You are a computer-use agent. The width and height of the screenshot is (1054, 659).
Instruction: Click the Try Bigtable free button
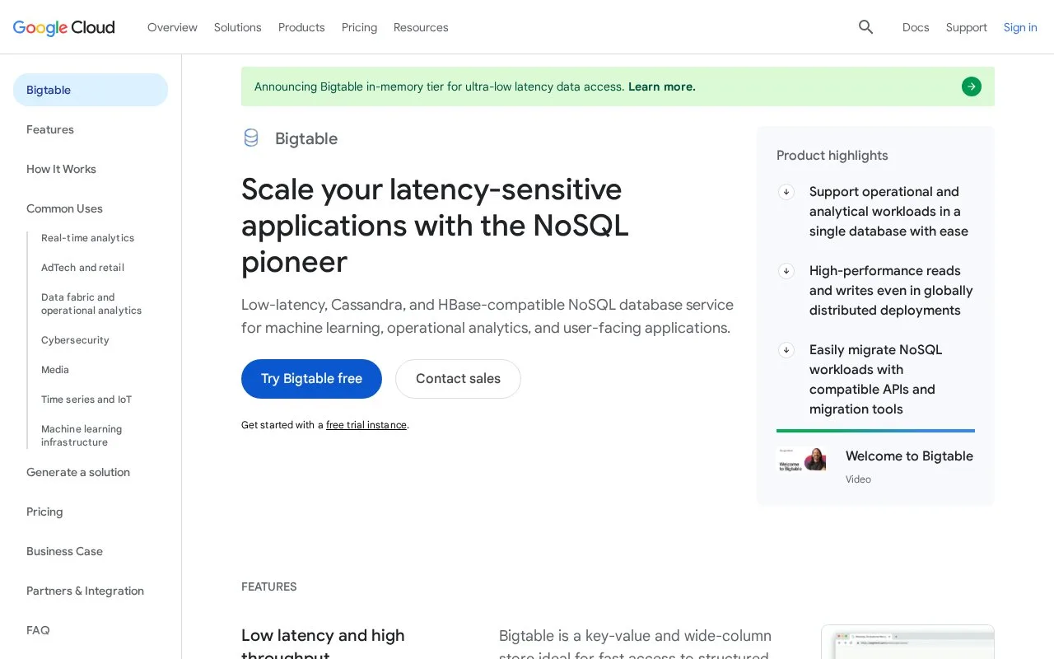[311, 379]
